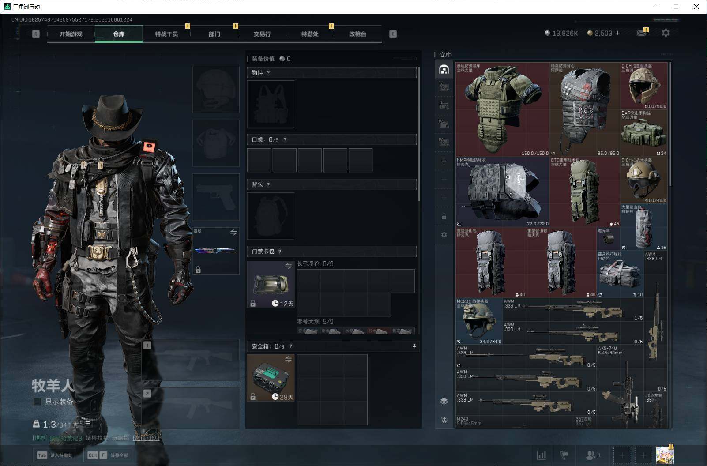Click the player avatar portrait
707x466 pixels.
click(665, 455)
